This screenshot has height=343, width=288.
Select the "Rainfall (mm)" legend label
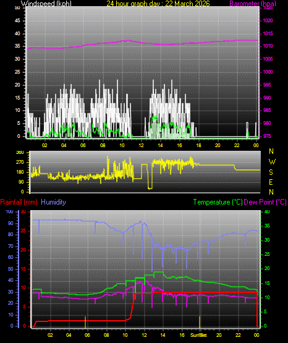19,202
